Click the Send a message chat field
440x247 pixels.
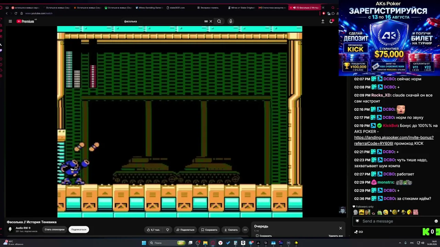(395, 221)
